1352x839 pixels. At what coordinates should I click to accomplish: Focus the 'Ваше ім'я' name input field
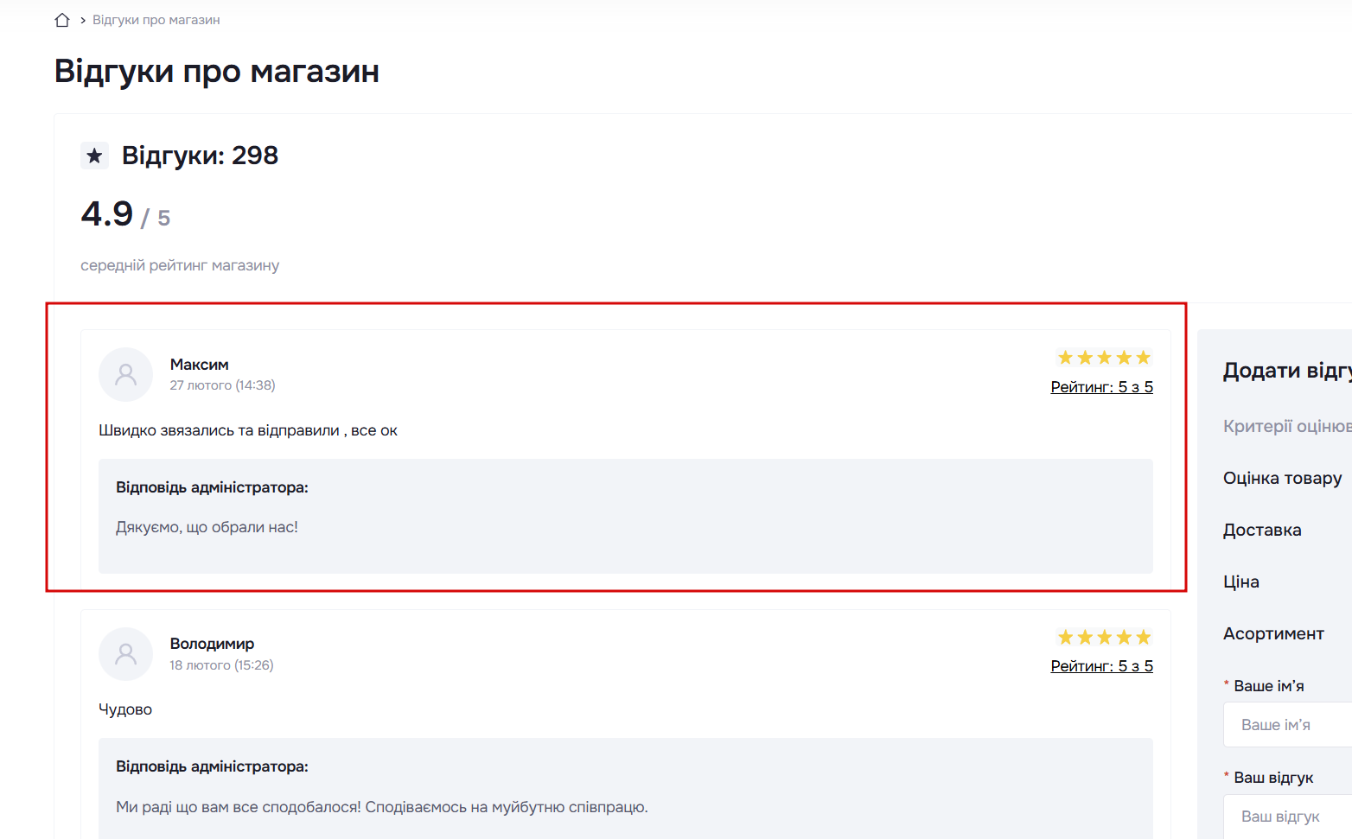(1288, 725)
